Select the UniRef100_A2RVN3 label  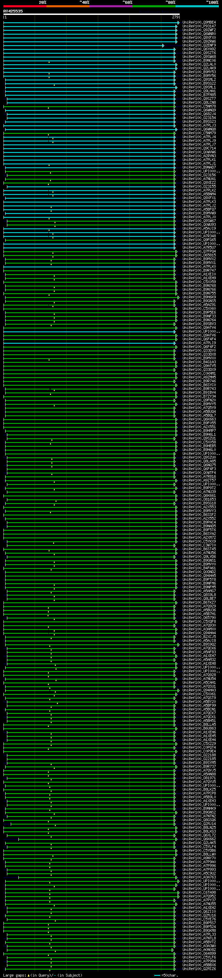coord(199,156)
